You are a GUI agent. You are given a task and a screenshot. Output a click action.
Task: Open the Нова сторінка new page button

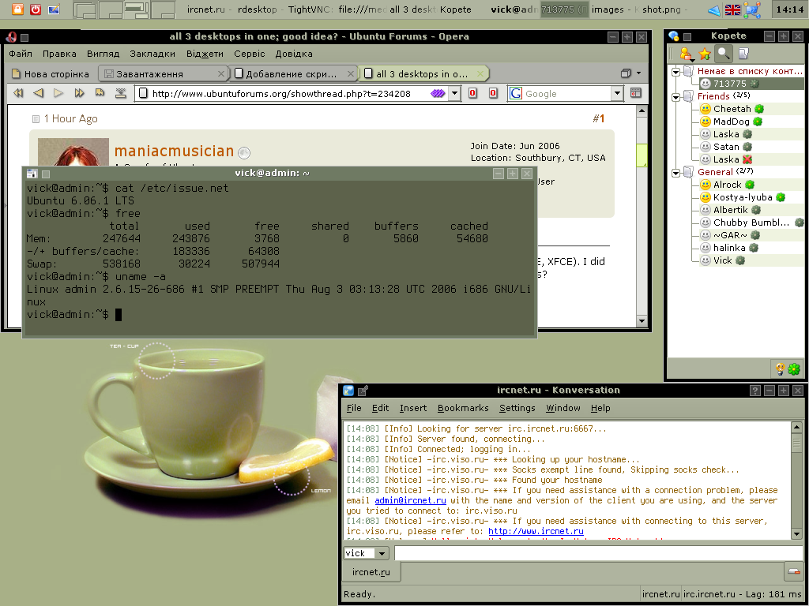pos(50,73)
